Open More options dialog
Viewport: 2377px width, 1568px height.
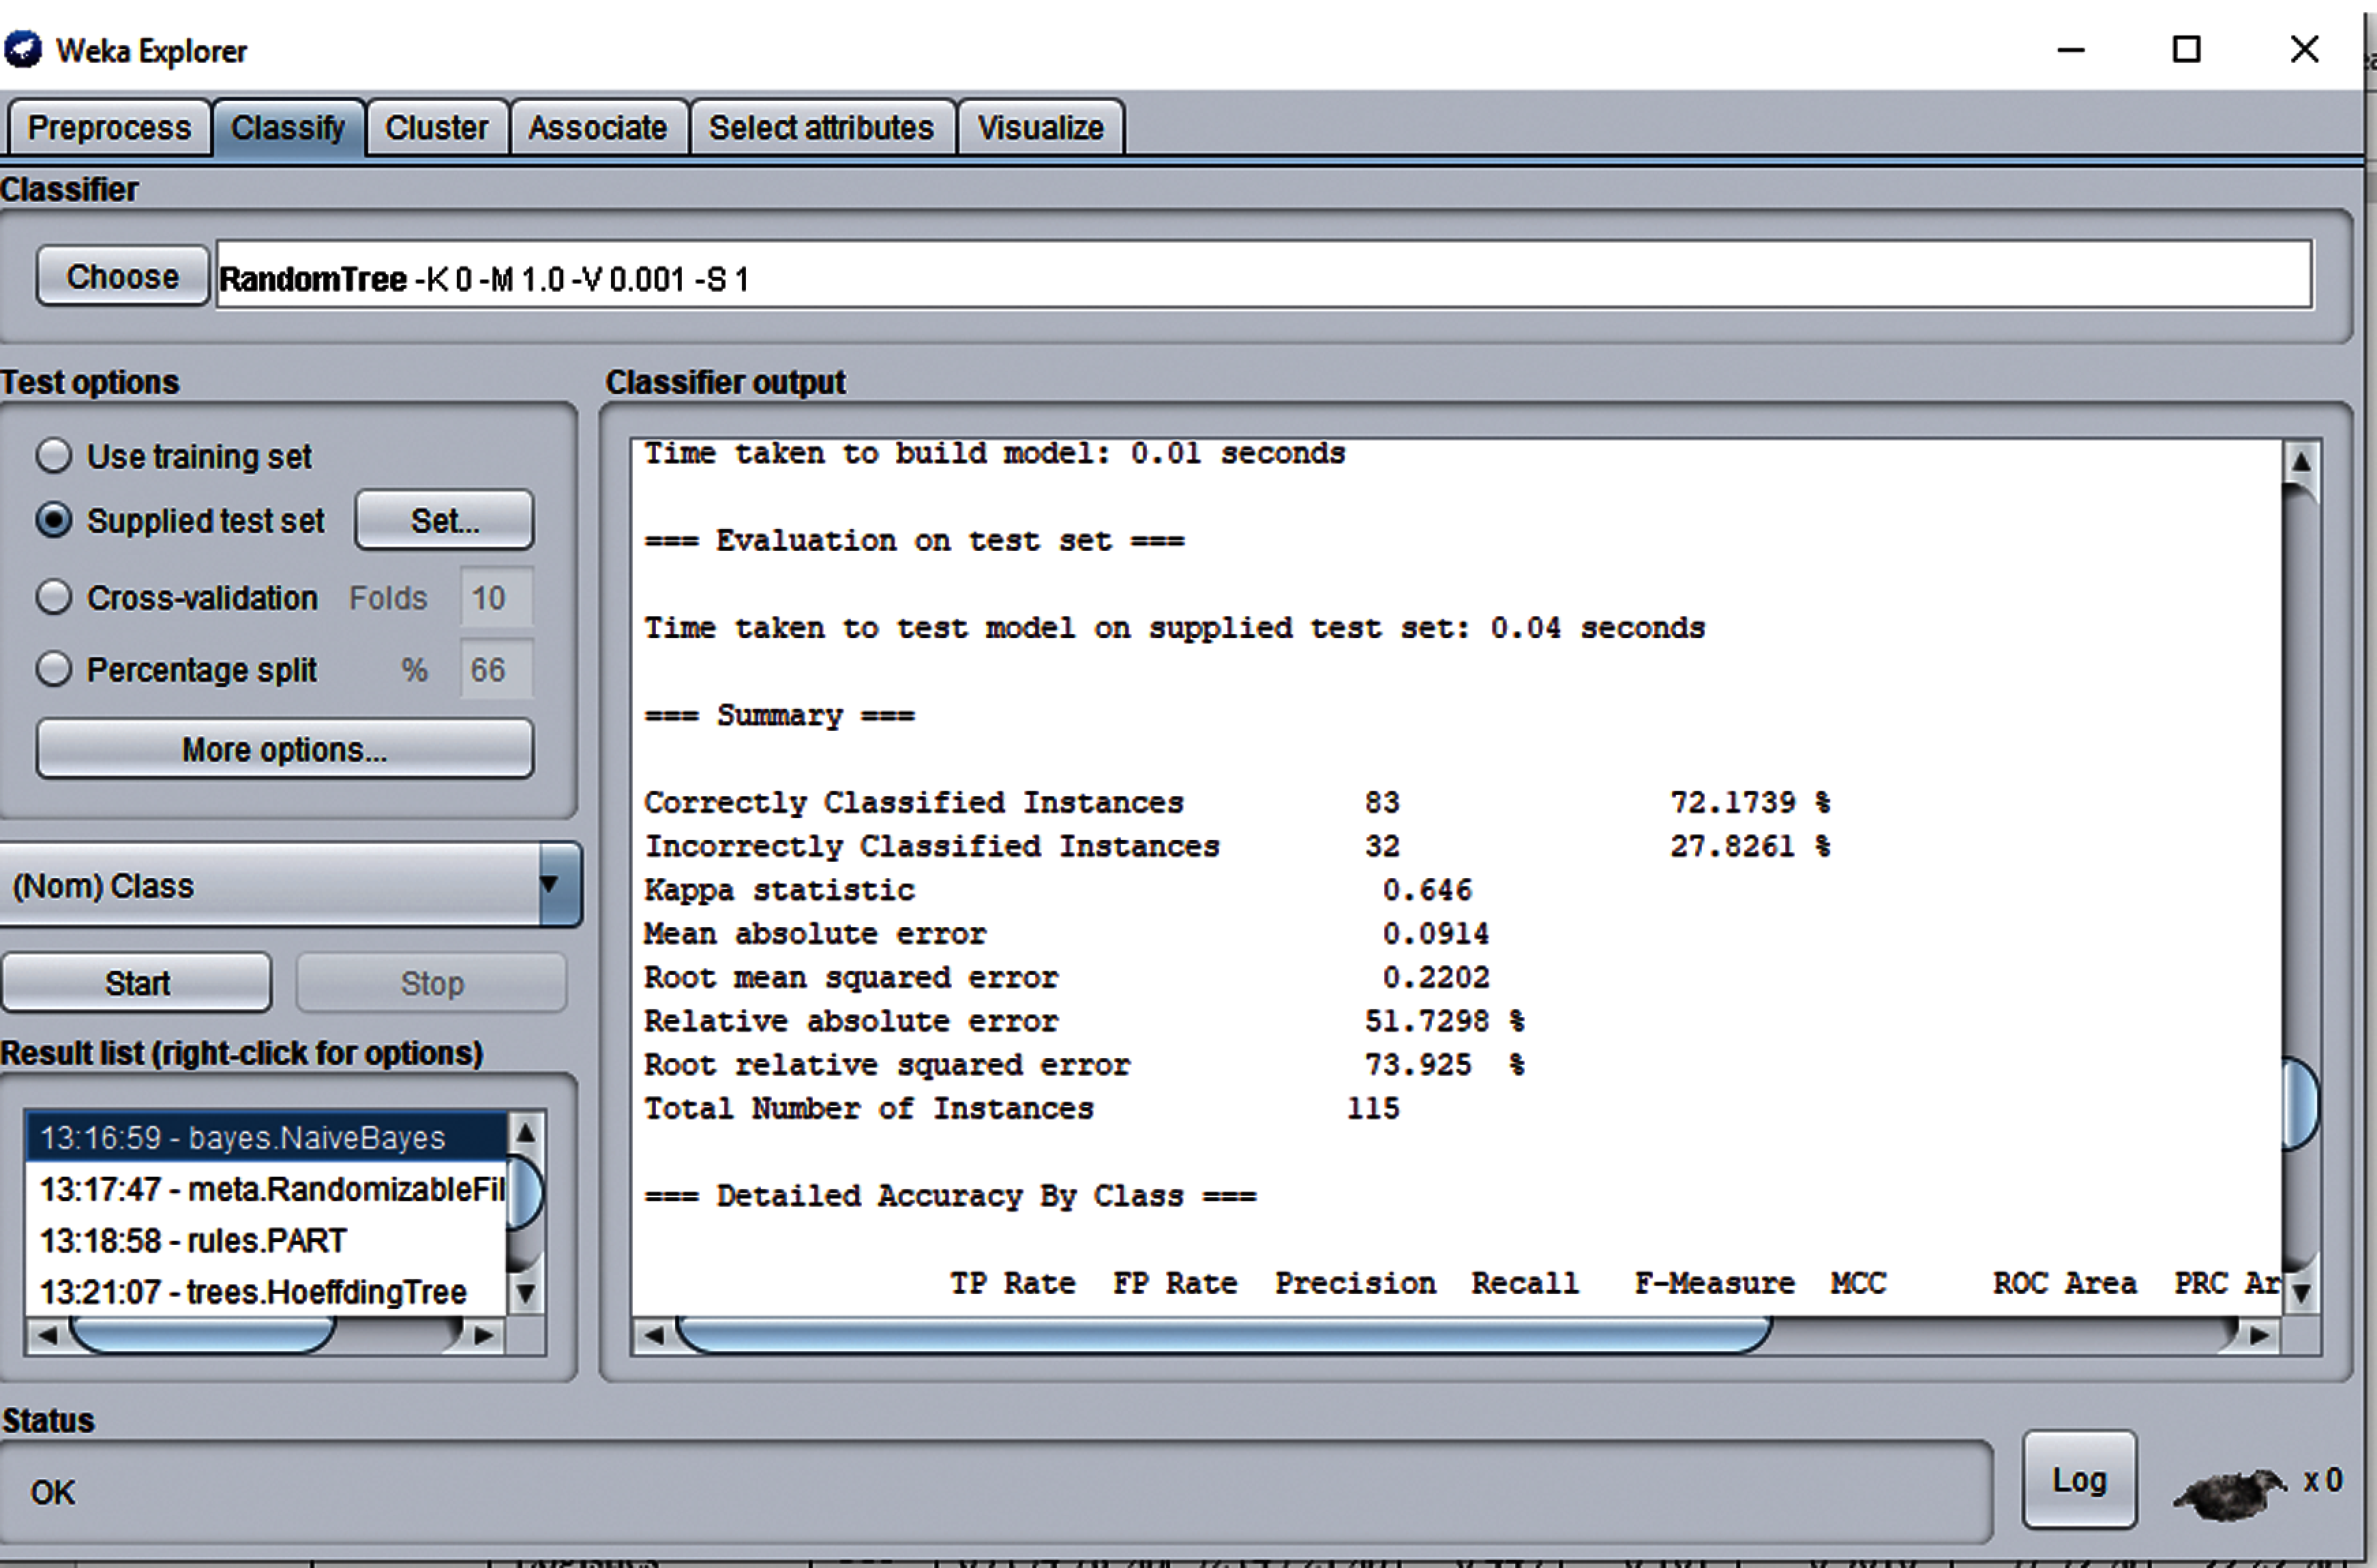point(284,749)
